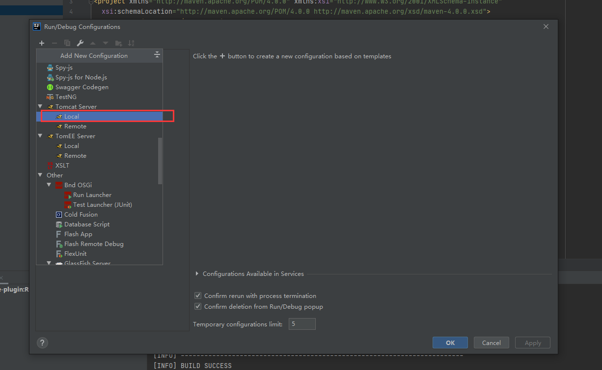Click the minus Remove Configuration icon
Image resolution: width=602 pixels, height=370 pixels.
55,43
